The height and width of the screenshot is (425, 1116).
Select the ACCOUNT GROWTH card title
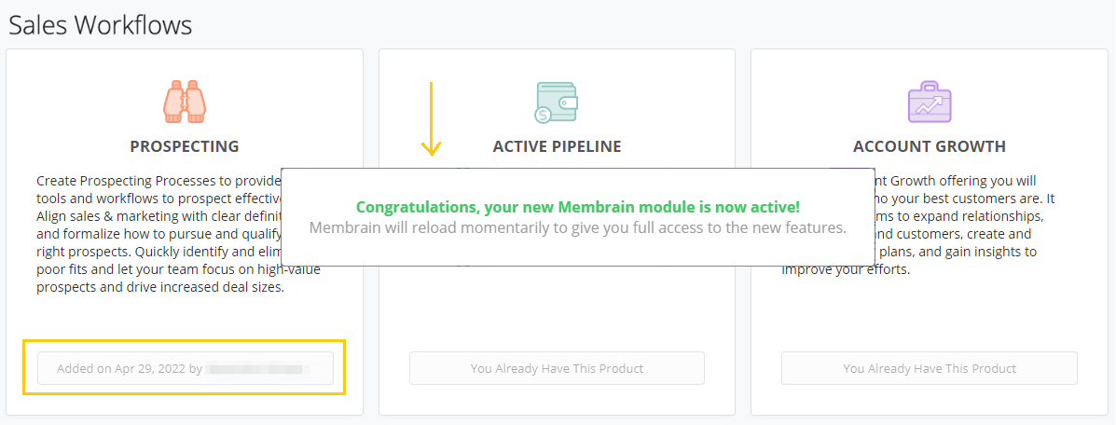(x=930, y=146)
